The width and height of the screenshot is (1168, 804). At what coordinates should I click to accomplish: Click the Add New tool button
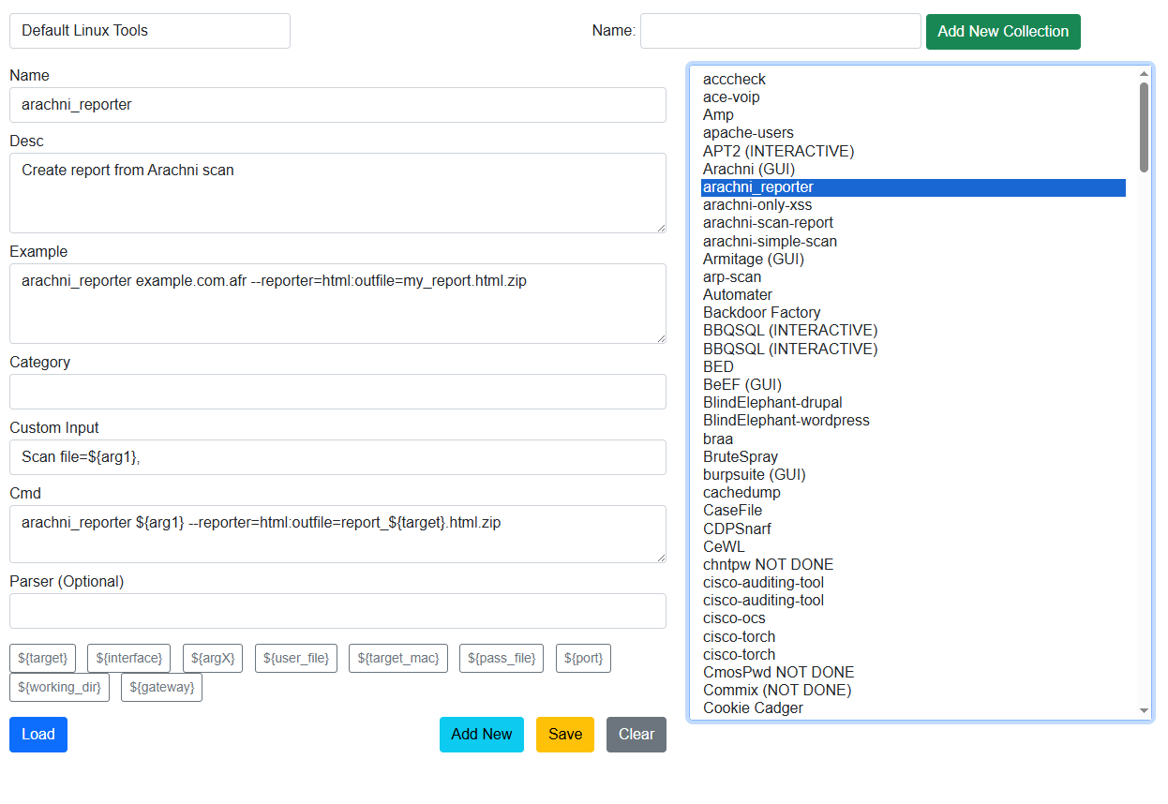(x=481, y=735)
